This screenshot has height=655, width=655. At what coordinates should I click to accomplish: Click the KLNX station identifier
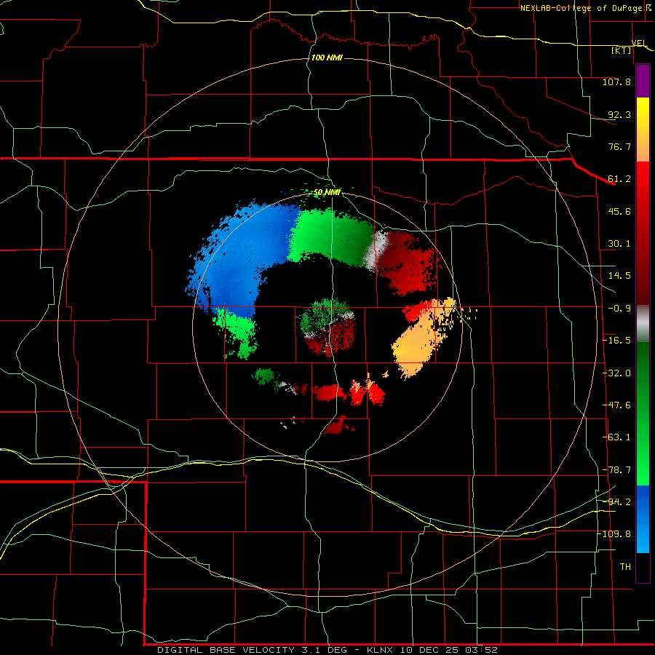380,650
